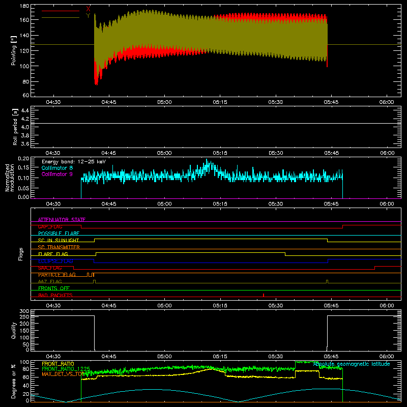
Task: Click the red BAD_PACKETS spike near 05:27
Action: [264, 295]
